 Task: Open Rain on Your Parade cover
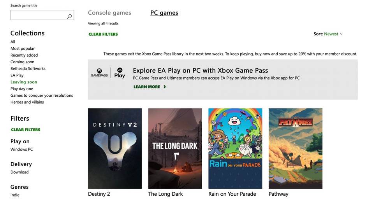click(x=235, y=148)
